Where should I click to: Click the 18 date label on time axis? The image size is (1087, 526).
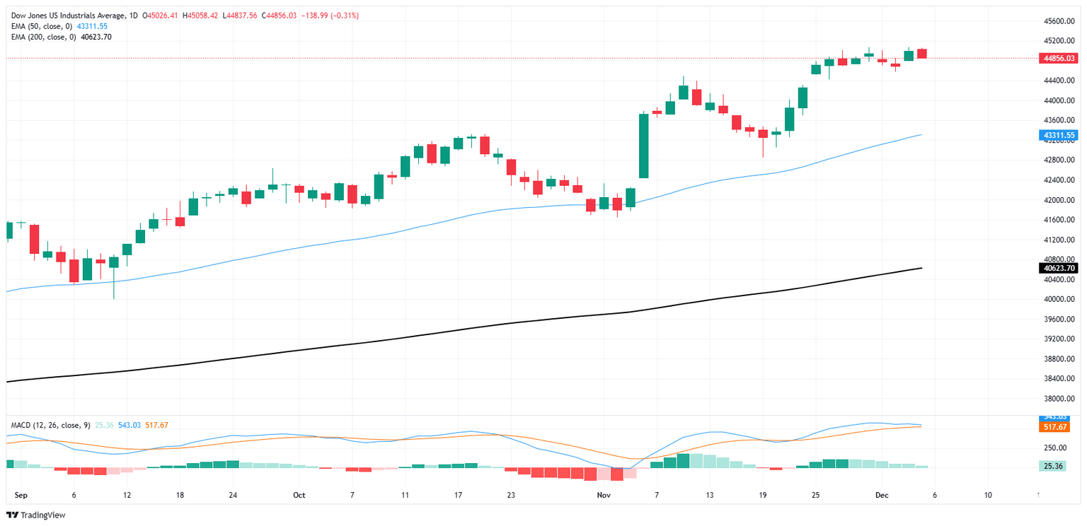point(180,495)
